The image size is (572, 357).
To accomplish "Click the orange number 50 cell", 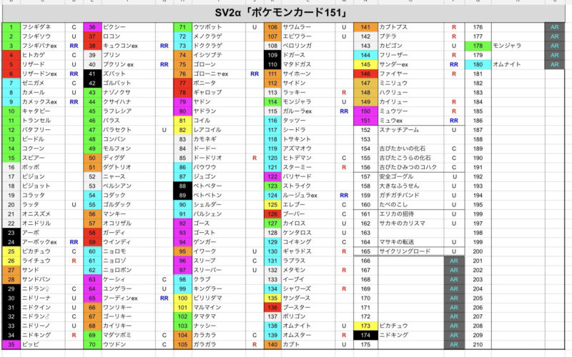I will click(x=92, y=158).
